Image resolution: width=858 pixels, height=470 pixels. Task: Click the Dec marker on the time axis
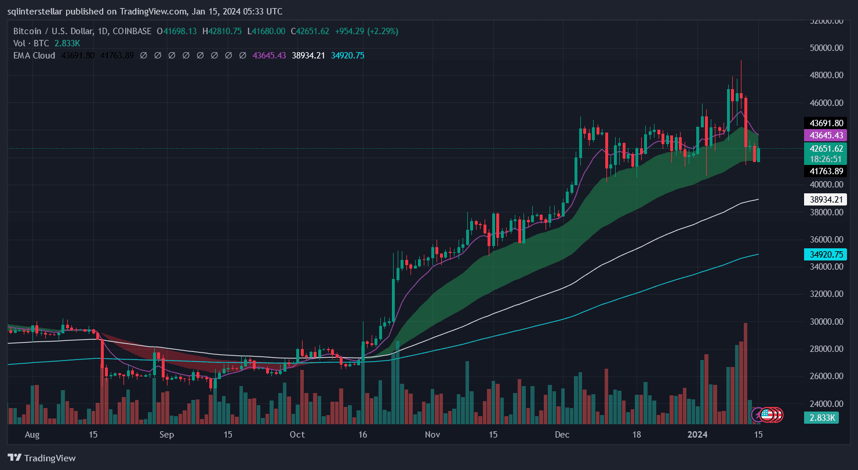(562, 434)
